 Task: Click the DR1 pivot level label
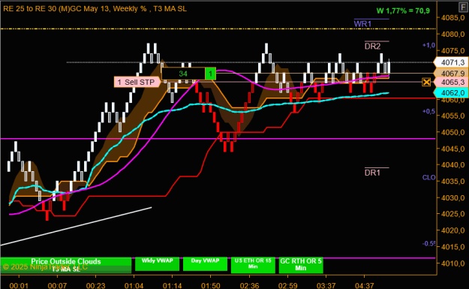tap(372, 173)
